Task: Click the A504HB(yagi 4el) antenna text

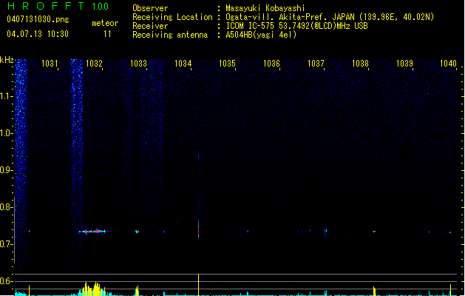Action: [261, 35]
